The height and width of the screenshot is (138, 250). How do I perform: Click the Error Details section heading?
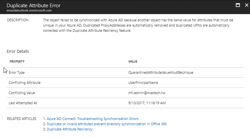pos(18,51)
